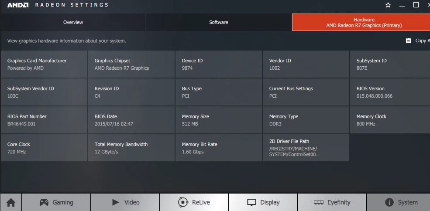Click the Copy All clipboard icon
This screenshot has height=211, width=430.
(x=409, y=41)
